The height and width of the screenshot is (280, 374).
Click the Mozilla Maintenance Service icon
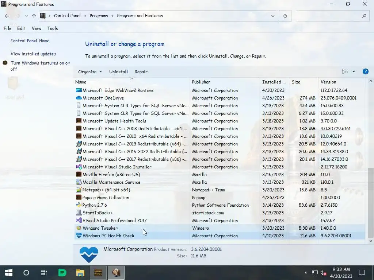(x=79, y=182)
